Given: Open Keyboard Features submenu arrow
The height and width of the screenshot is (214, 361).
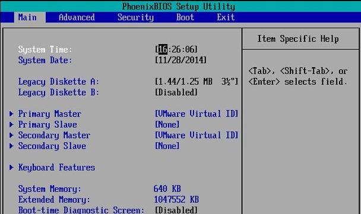Looking at the screenshot, I should tap(11, 168).
